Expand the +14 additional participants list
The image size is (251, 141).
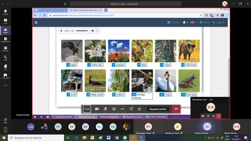point(31,127)
